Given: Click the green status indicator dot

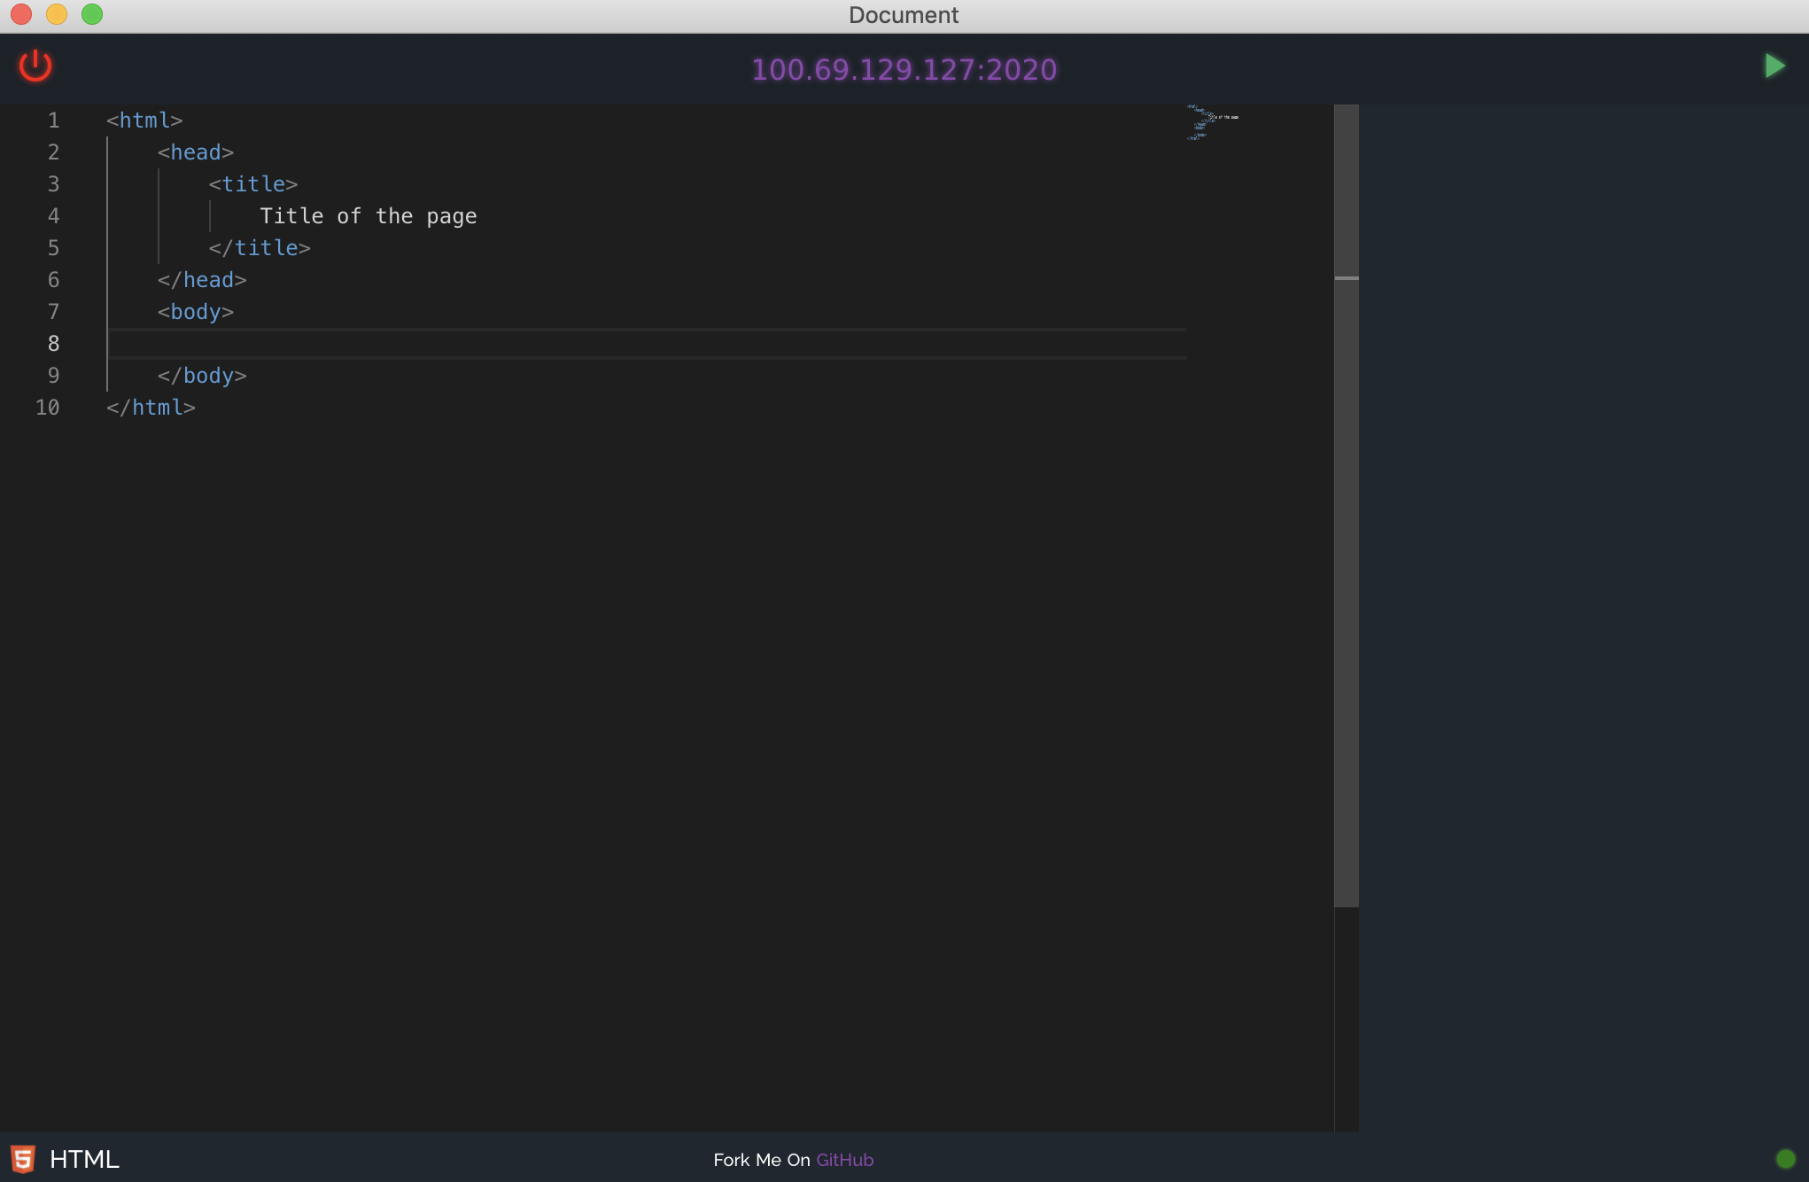Looking at the screenshot, I should [1785, 1159].
